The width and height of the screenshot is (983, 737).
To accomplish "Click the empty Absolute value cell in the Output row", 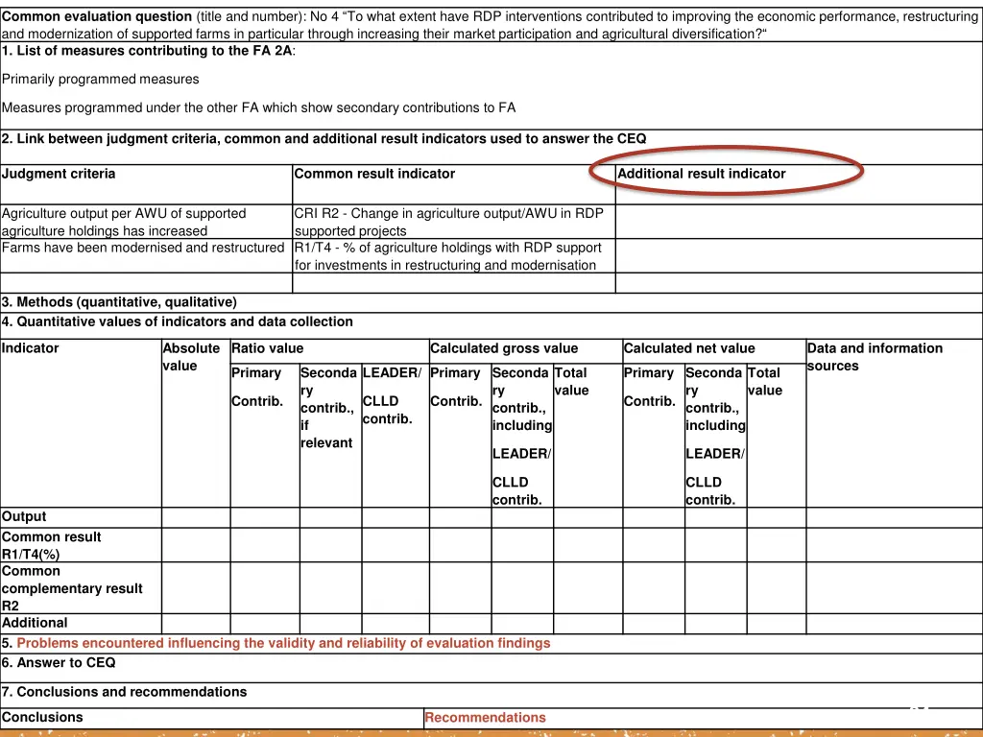I will (x=195, y=517).
